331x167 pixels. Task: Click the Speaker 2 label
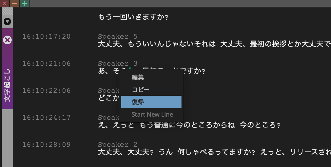pyautogui.click(x=118, y=144)
